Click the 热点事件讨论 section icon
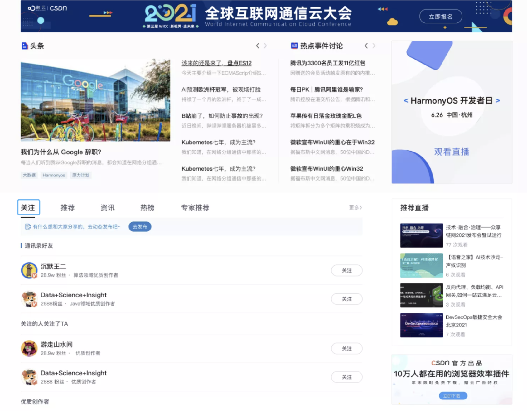The width and height of the screenshot is (527, 411). [294, 46]
